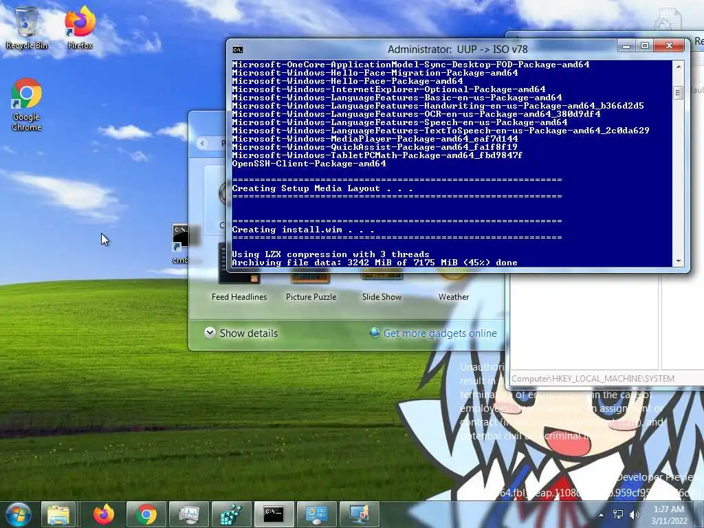Screen dimensions: 704x528
Task: Click the 'Using LZX compression' console line
Action: pos(331,254)
